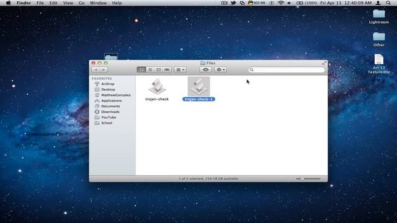Image resolution: width=397 pixels, height=223 pixels.
Task: Click the Files folder proxy icon in title
Action: [x=203, y=63]
